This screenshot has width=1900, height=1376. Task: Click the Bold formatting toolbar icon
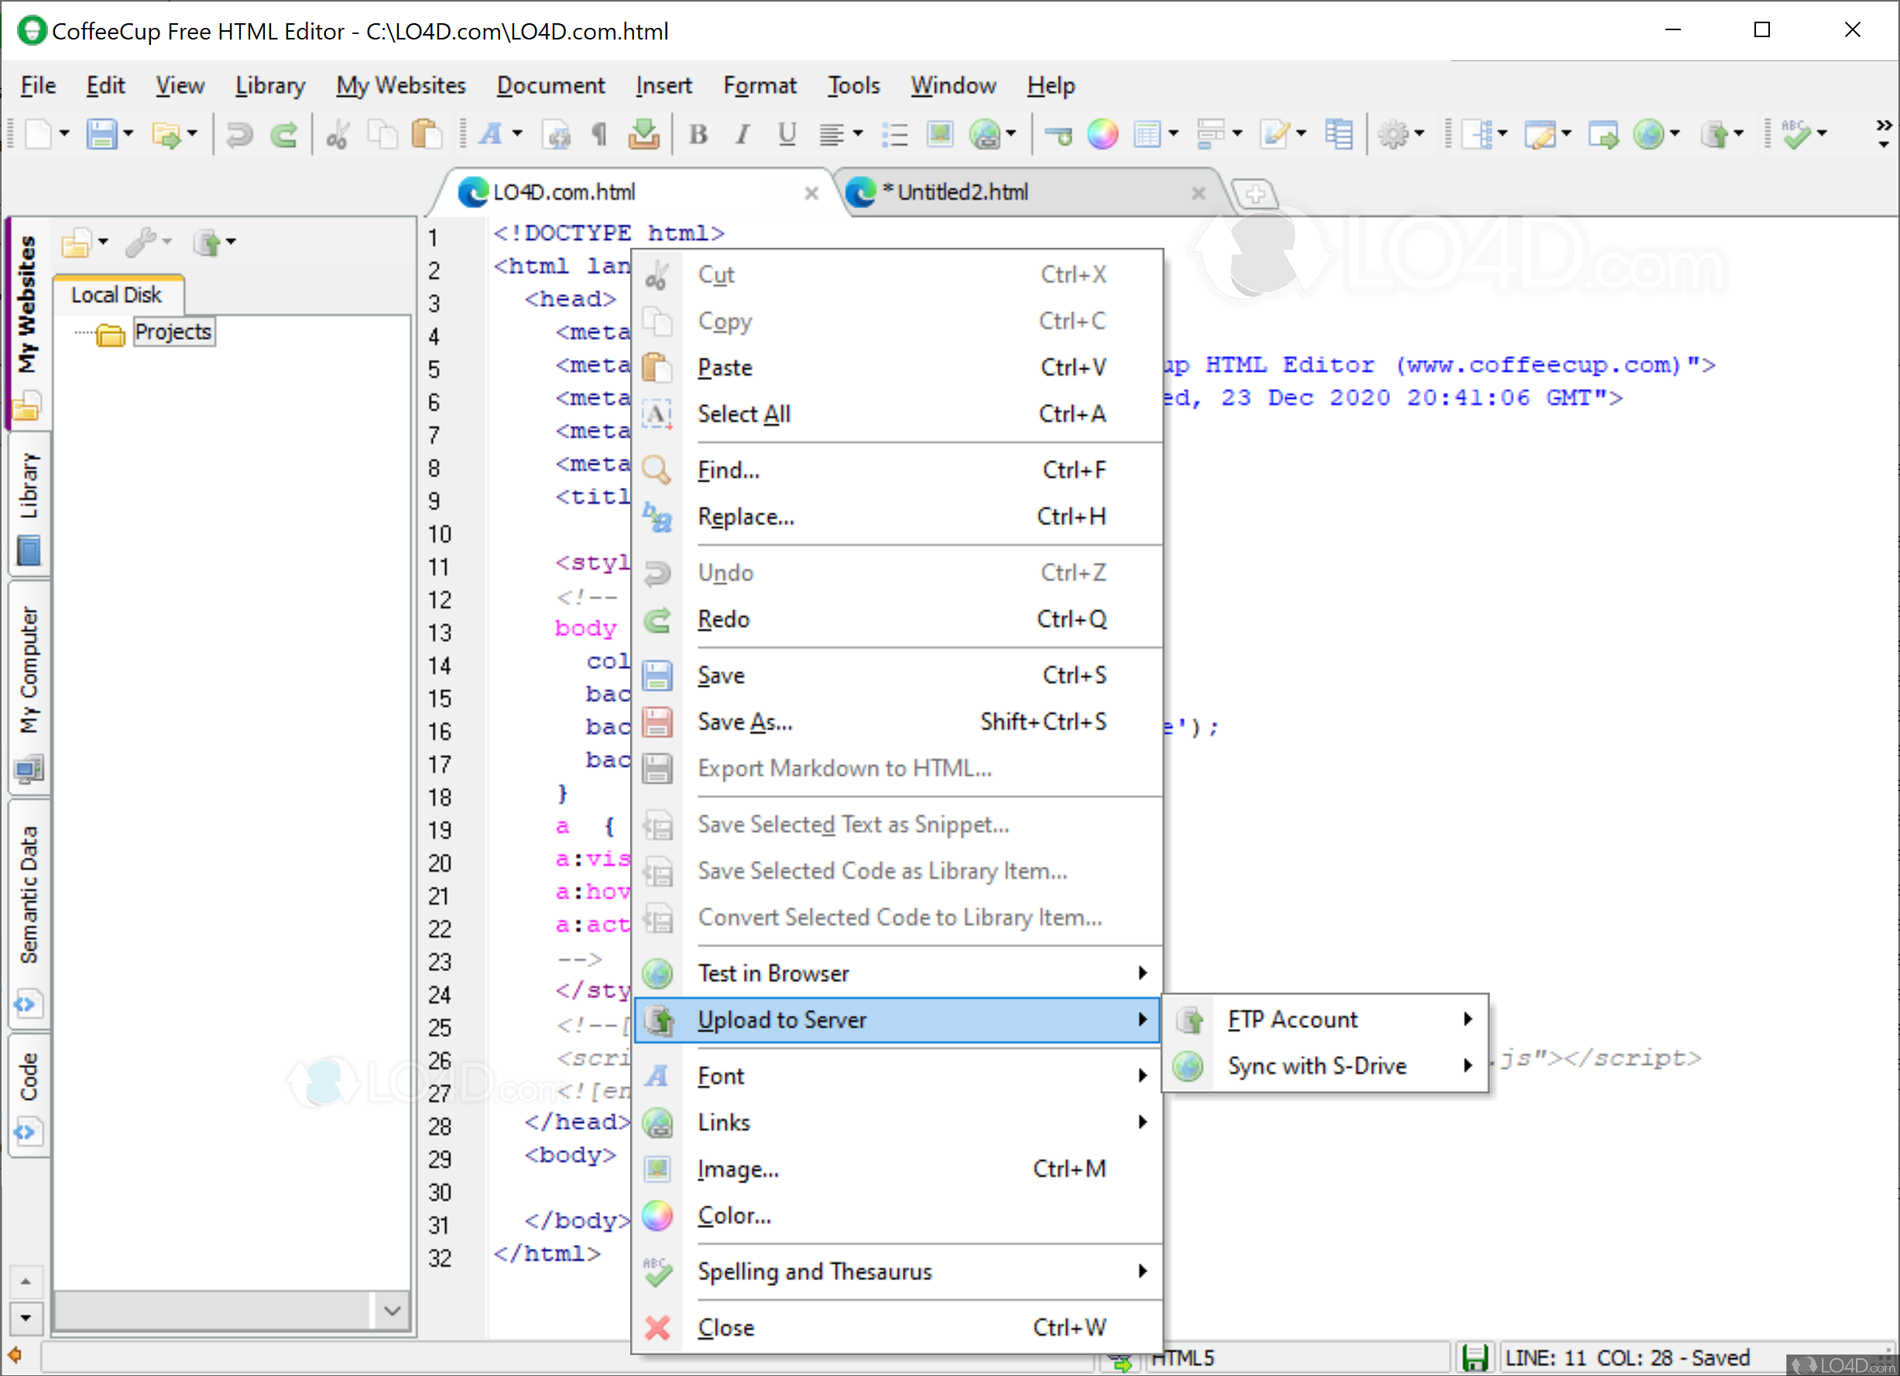point(698,134)
